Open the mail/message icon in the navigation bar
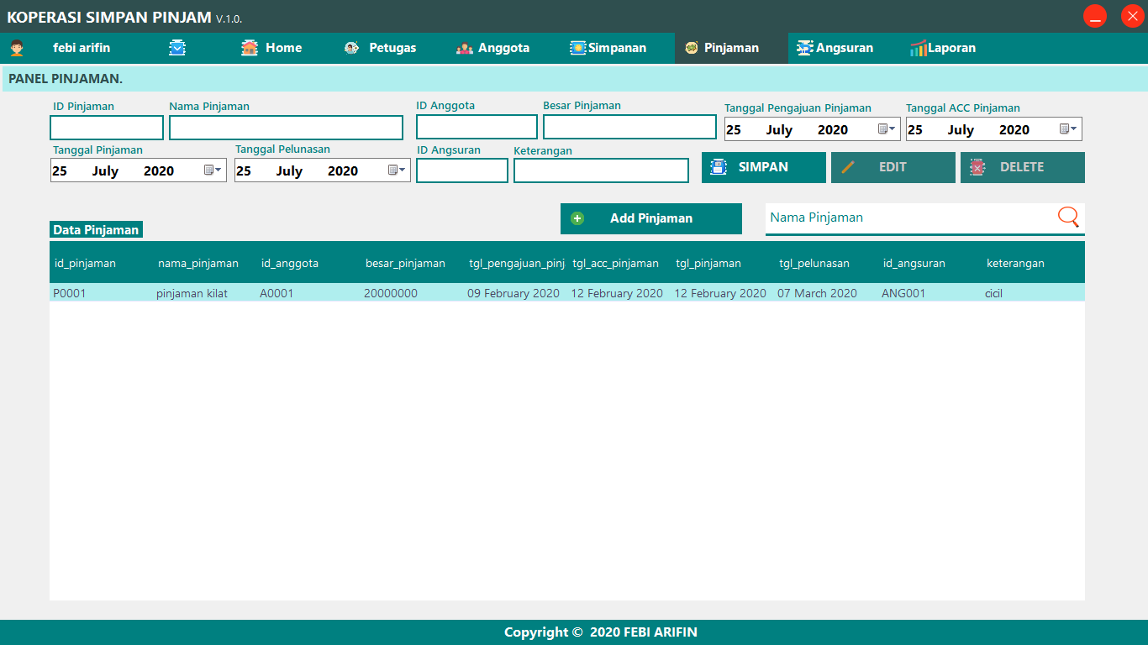The image size is (1148, 645). (x=177, y=48)
